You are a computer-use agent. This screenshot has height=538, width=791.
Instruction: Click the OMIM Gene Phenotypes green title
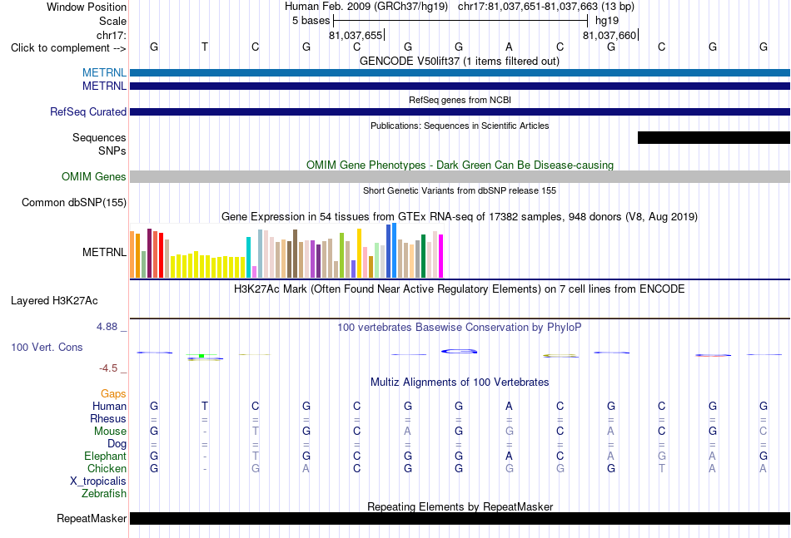pos(460,165)
